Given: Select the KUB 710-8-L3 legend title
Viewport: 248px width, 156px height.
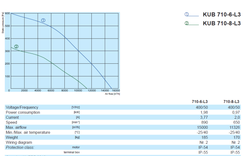Looking at the screenshot, I should tap(222, 23).
